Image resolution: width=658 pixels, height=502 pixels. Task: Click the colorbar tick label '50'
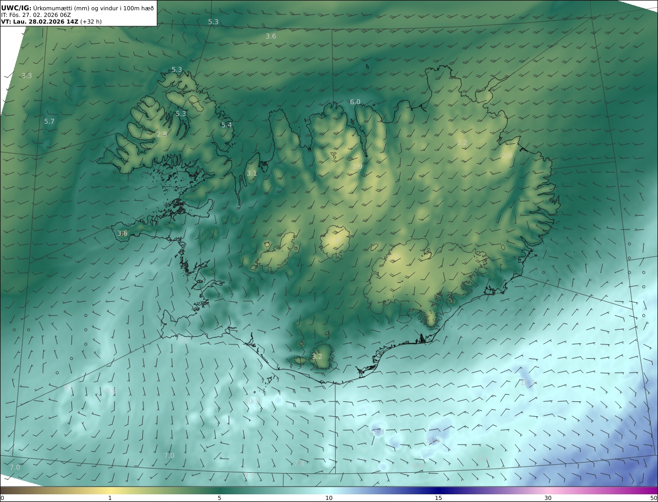click(653, 498)
